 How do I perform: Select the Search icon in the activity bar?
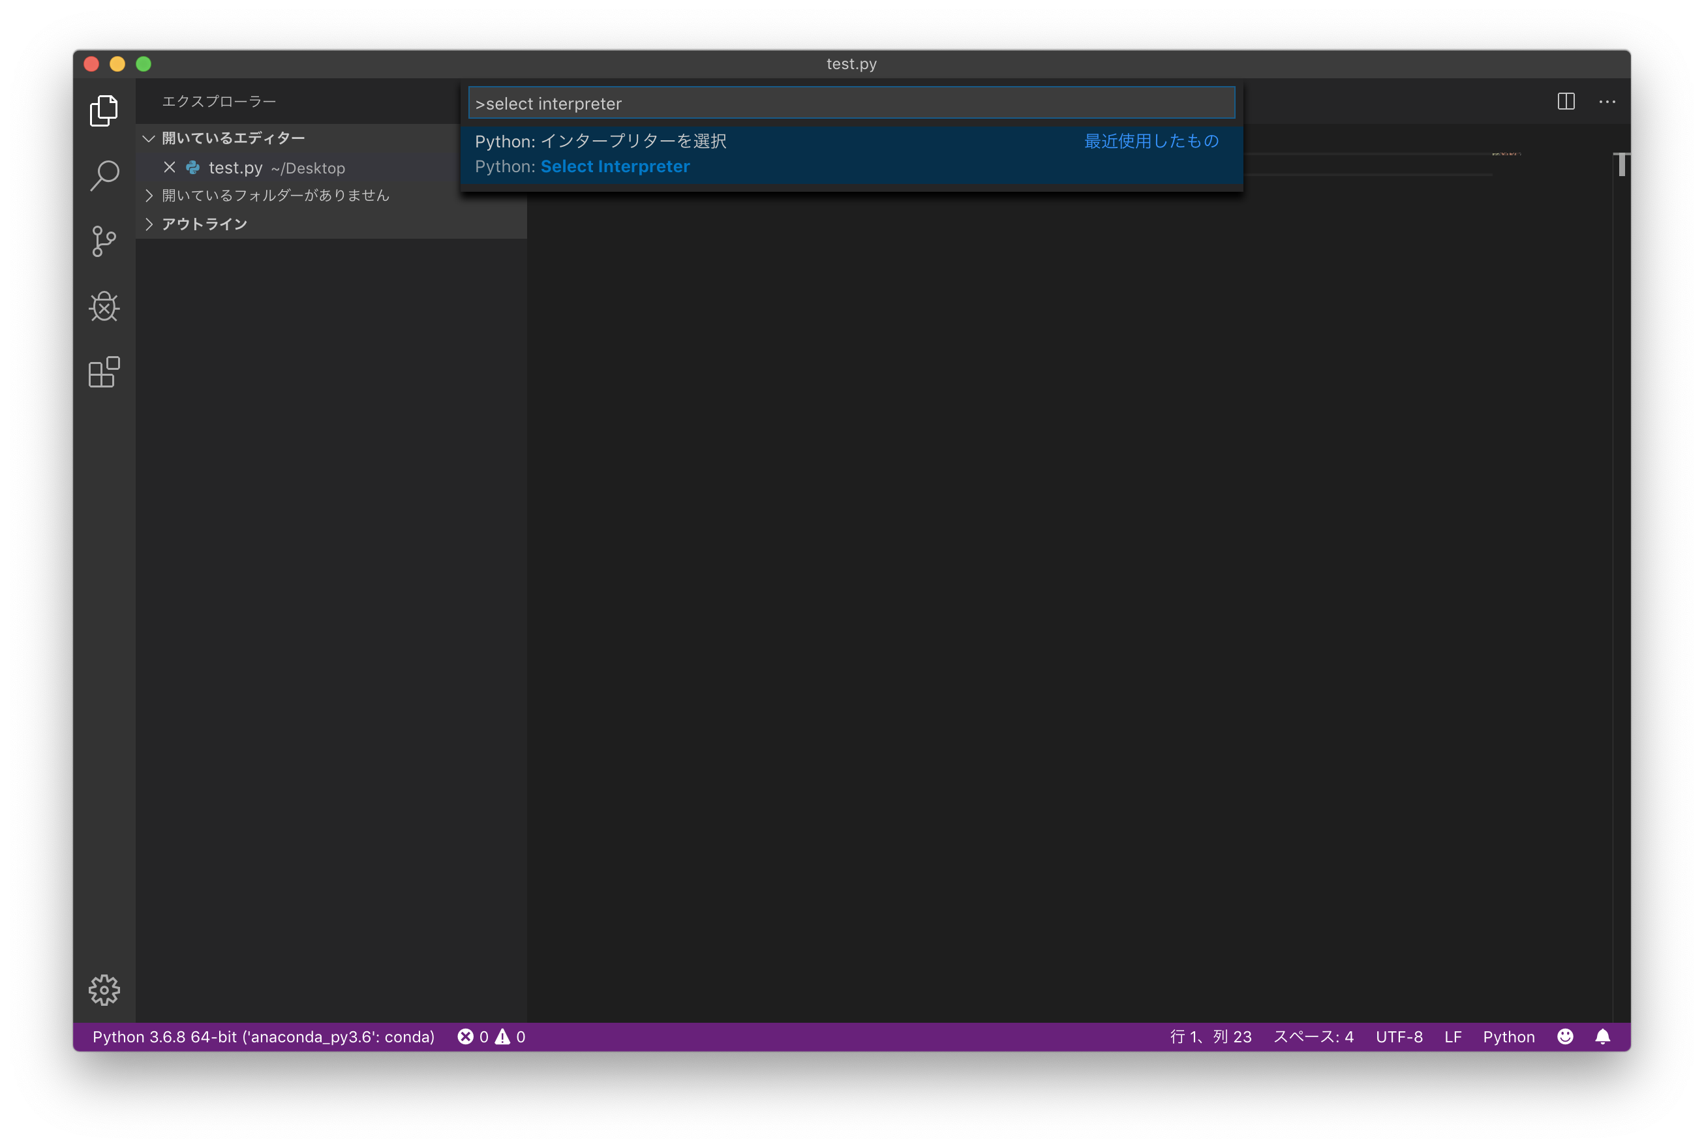coord(104,175)
